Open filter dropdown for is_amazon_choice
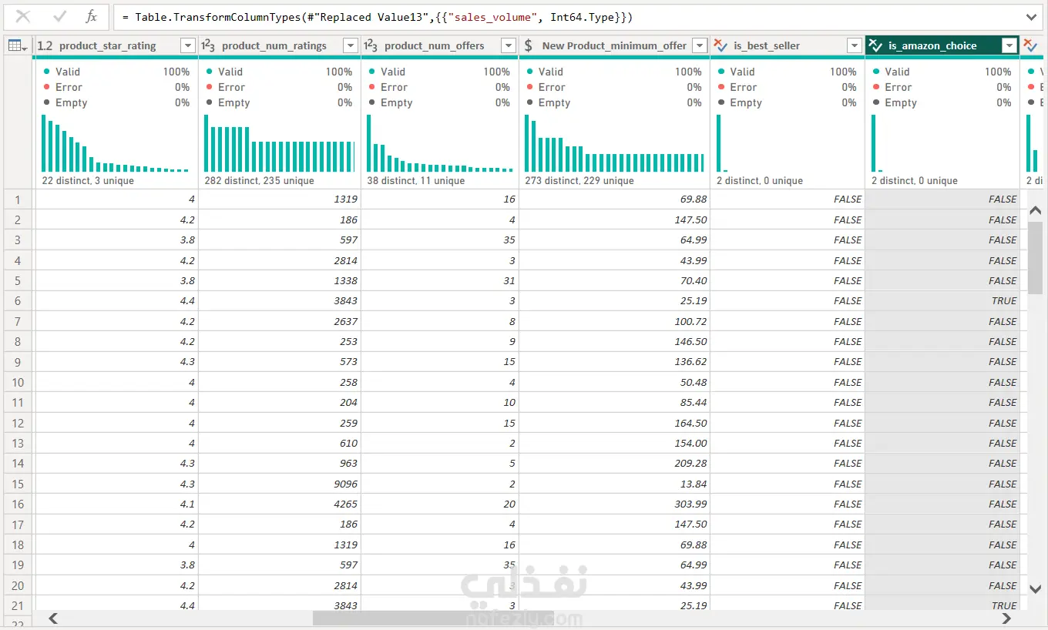Image resolution: width=1048 pixels, height=630 pixels. click(x=1009, y=46)
